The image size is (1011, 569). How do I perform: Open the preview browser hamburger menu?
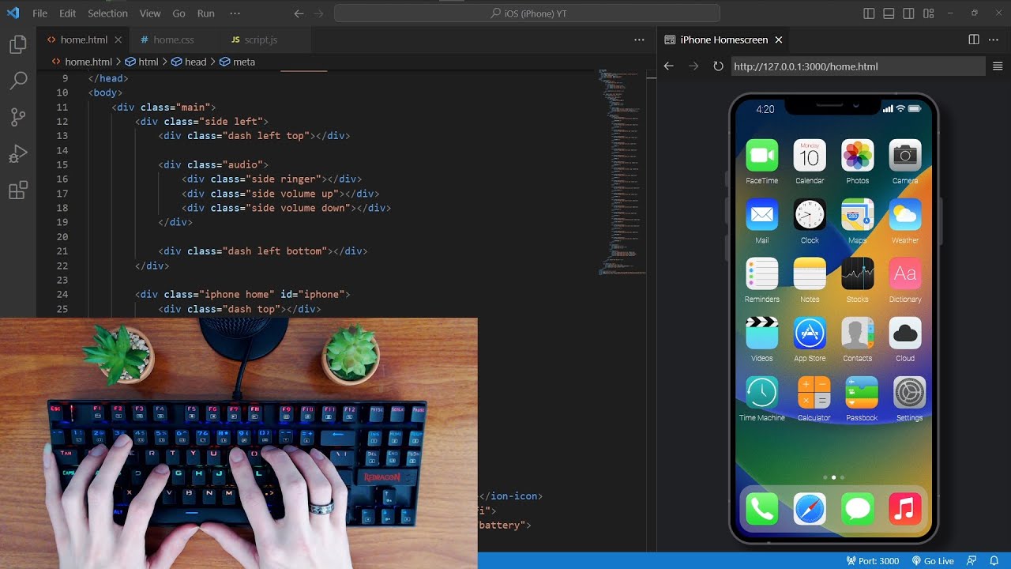pos(998,66)
